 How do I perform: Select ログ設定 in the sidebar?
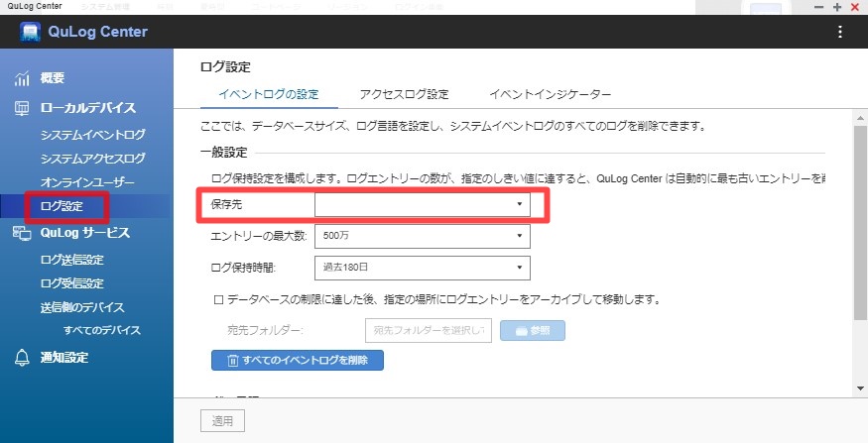pos(62,206)
